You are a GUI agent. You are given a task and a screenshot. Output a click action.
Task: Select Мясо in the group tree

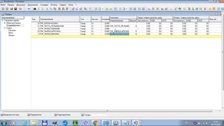pyautogui.click(x=11, y=33)
